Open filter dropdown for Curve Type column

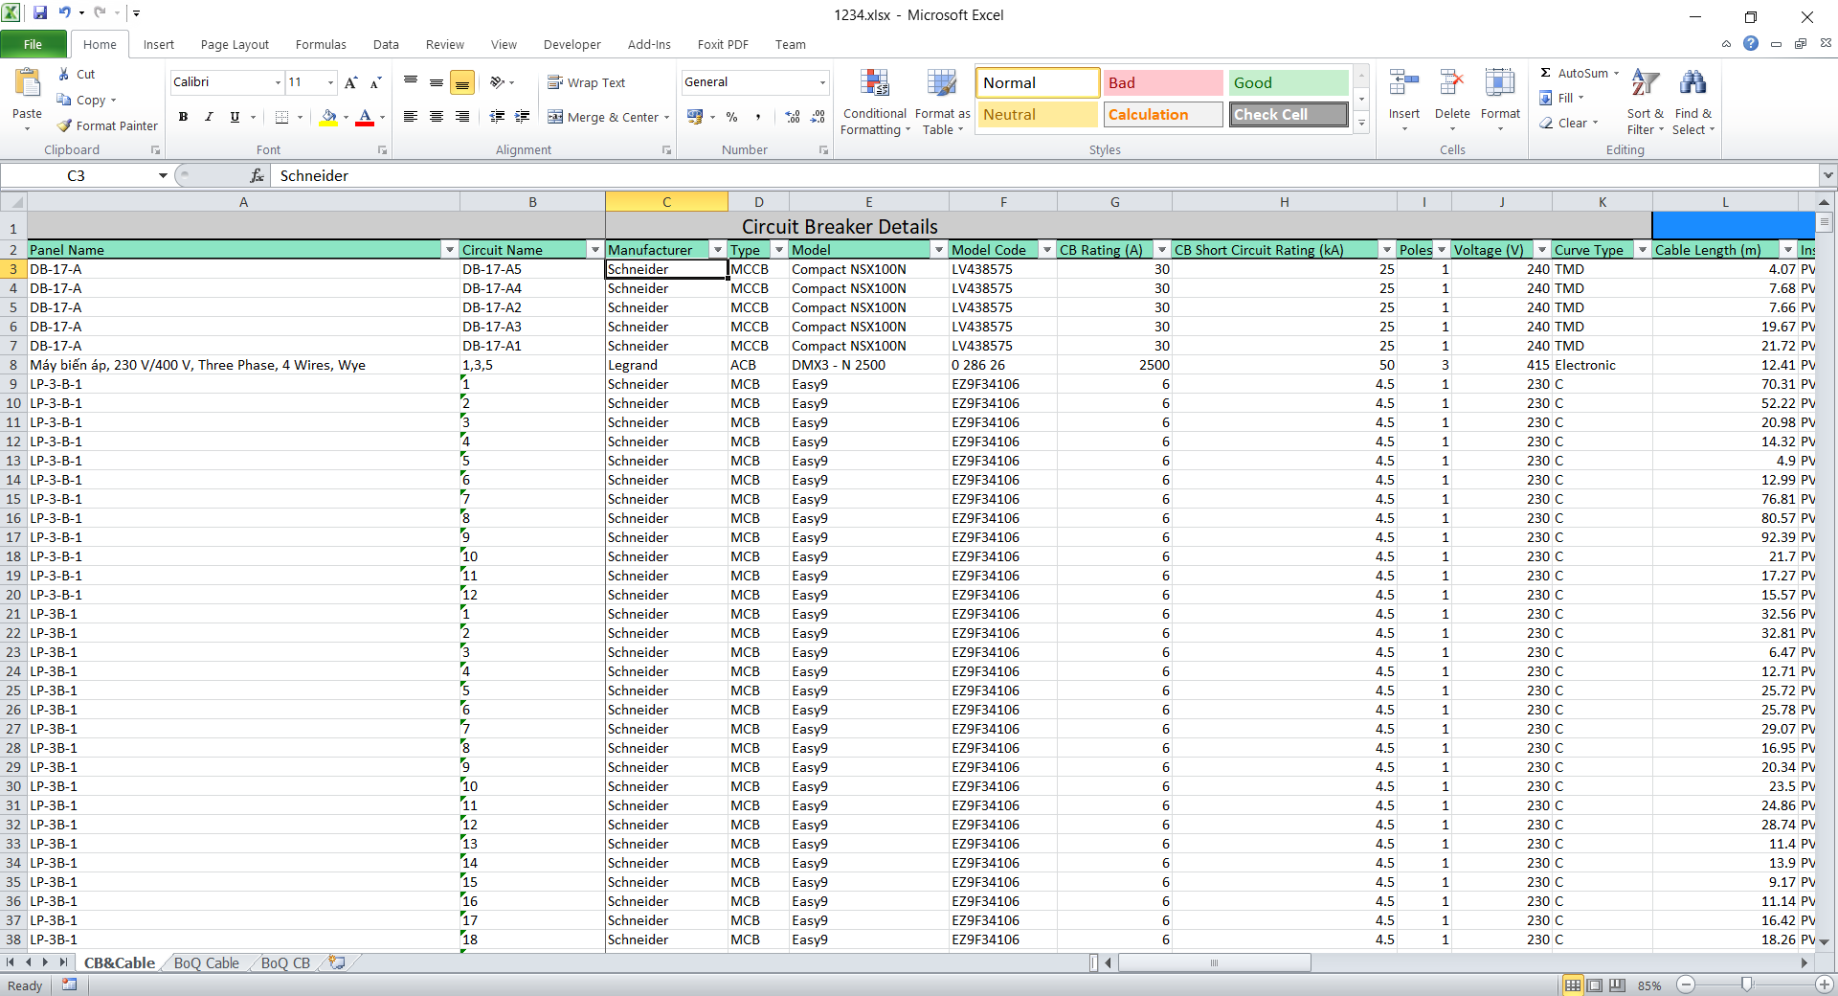(1643, 250)
